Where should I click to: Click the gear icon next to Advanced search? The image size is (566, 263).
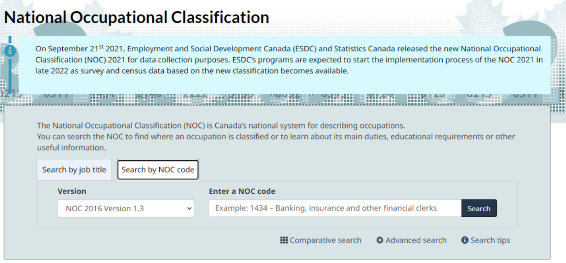380,240
